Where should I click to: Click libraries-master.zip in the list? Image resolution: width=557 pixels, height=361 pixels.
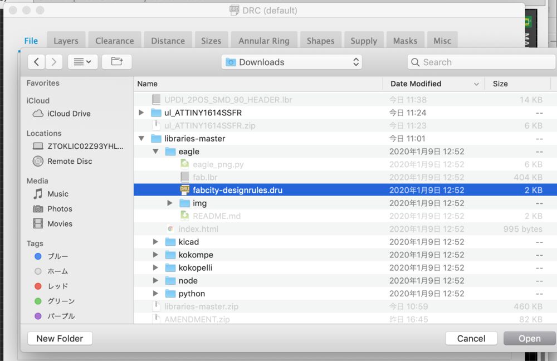[x=202, y=306]
